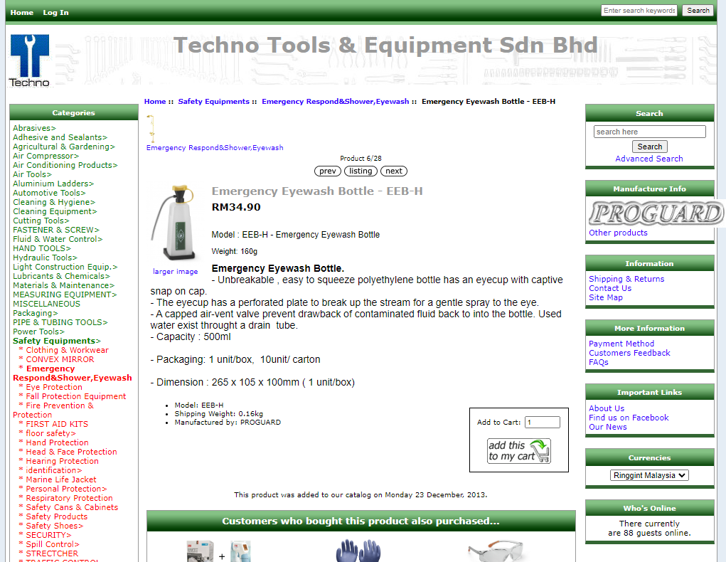Open the respirator and thermometer related product thumbnail

[x=218, y=551]
